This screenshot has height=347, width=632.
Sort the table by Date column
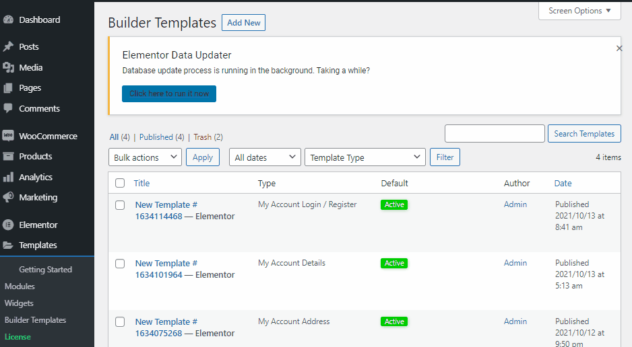click(x=563, y=184)
